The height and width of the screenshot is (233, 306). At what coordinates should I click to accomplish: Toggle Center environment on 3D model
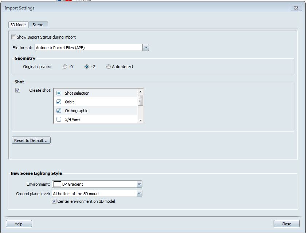54,201
